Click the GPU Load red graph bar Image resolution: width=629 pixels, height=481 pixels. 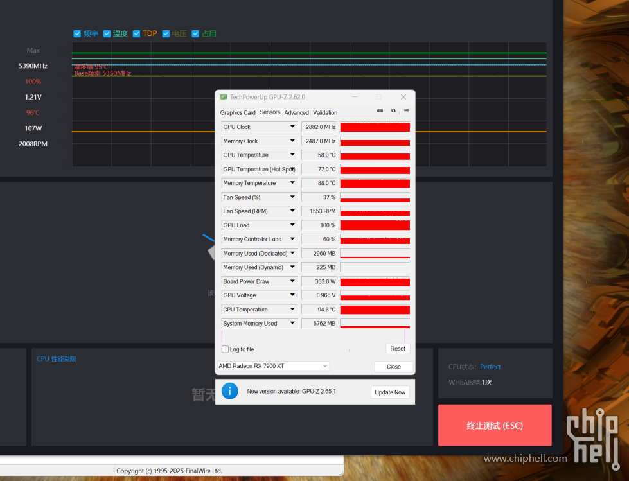(375, 225)
